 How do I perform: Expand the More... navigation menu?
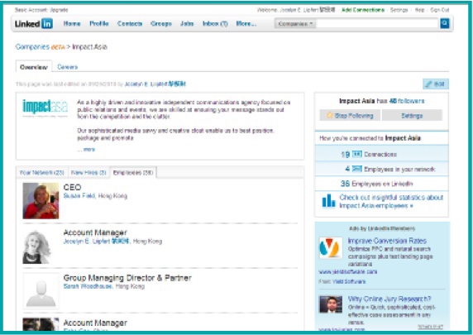pyautogui.click(x=246, y=23)
